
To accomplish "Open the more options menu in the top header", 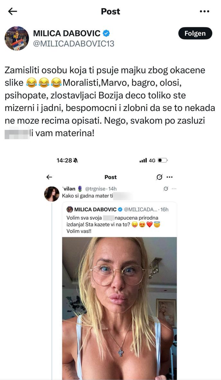I will [204, 12].
